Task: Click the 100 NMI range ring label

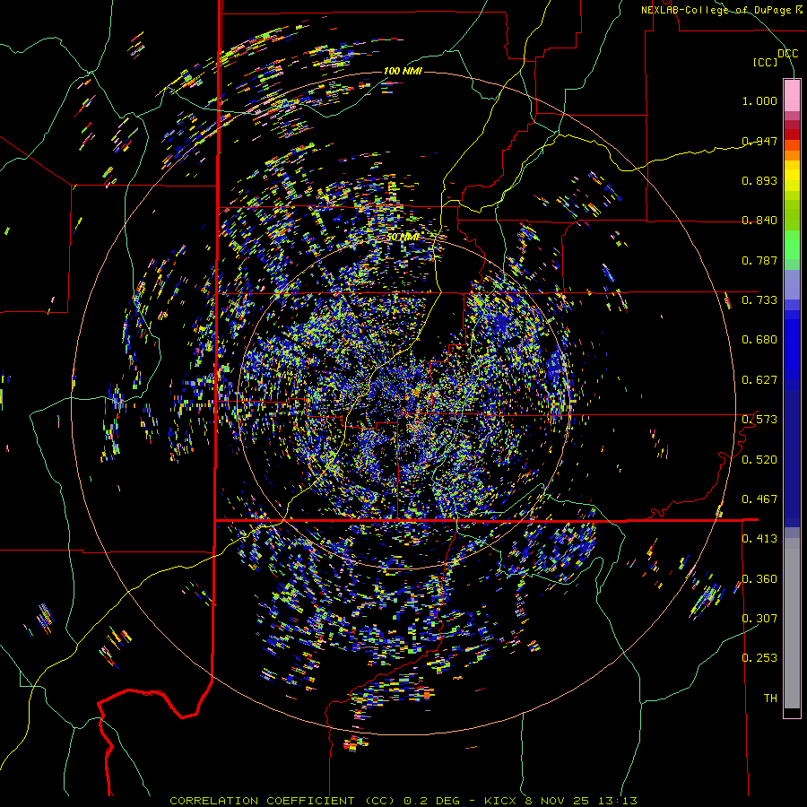Action: pos(403,71)
